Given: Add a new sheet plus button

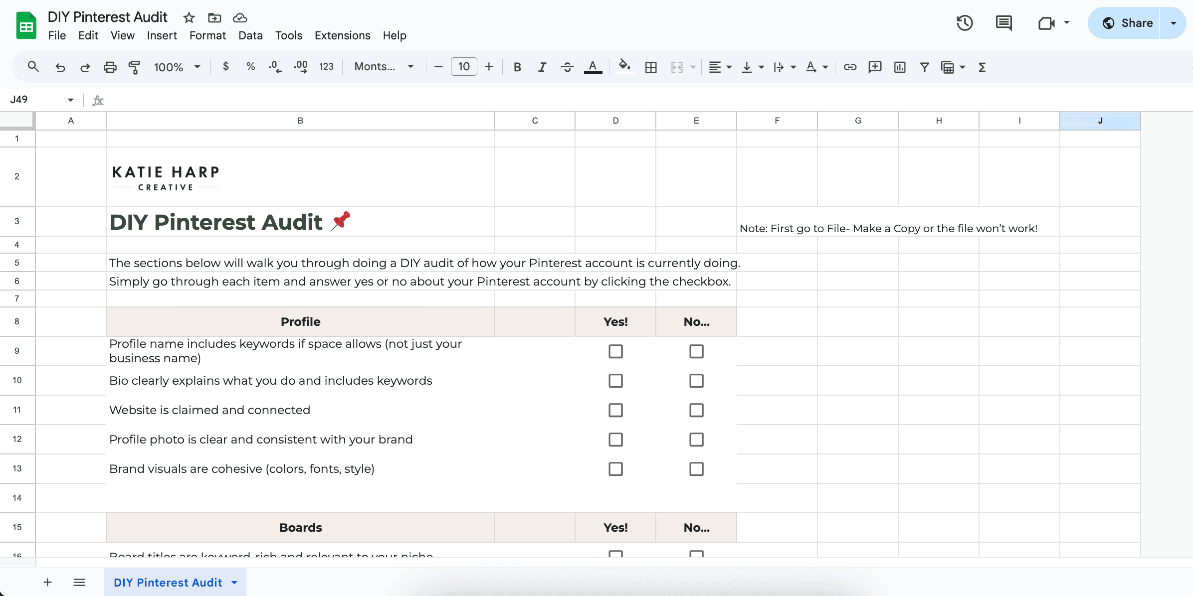Looking at the screenshot, I should click(47, 582).
